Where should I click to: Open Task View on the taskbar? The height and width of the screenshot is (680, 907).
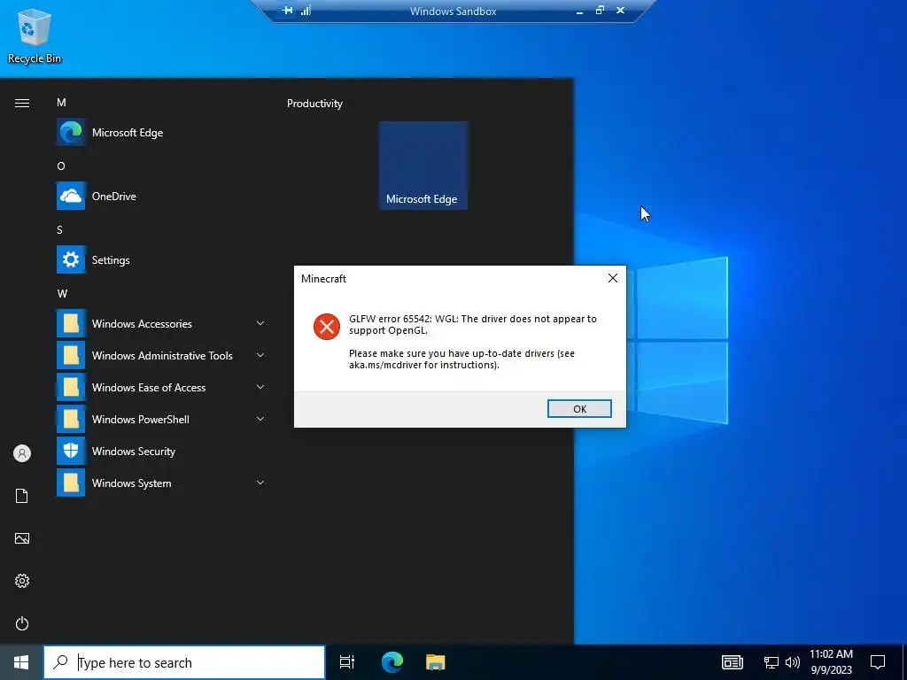347,662
